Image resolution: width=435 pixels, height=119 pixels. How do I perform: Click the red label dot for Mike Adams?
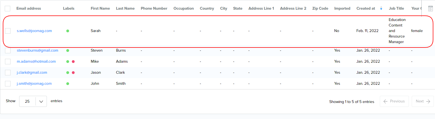[73, 62]
